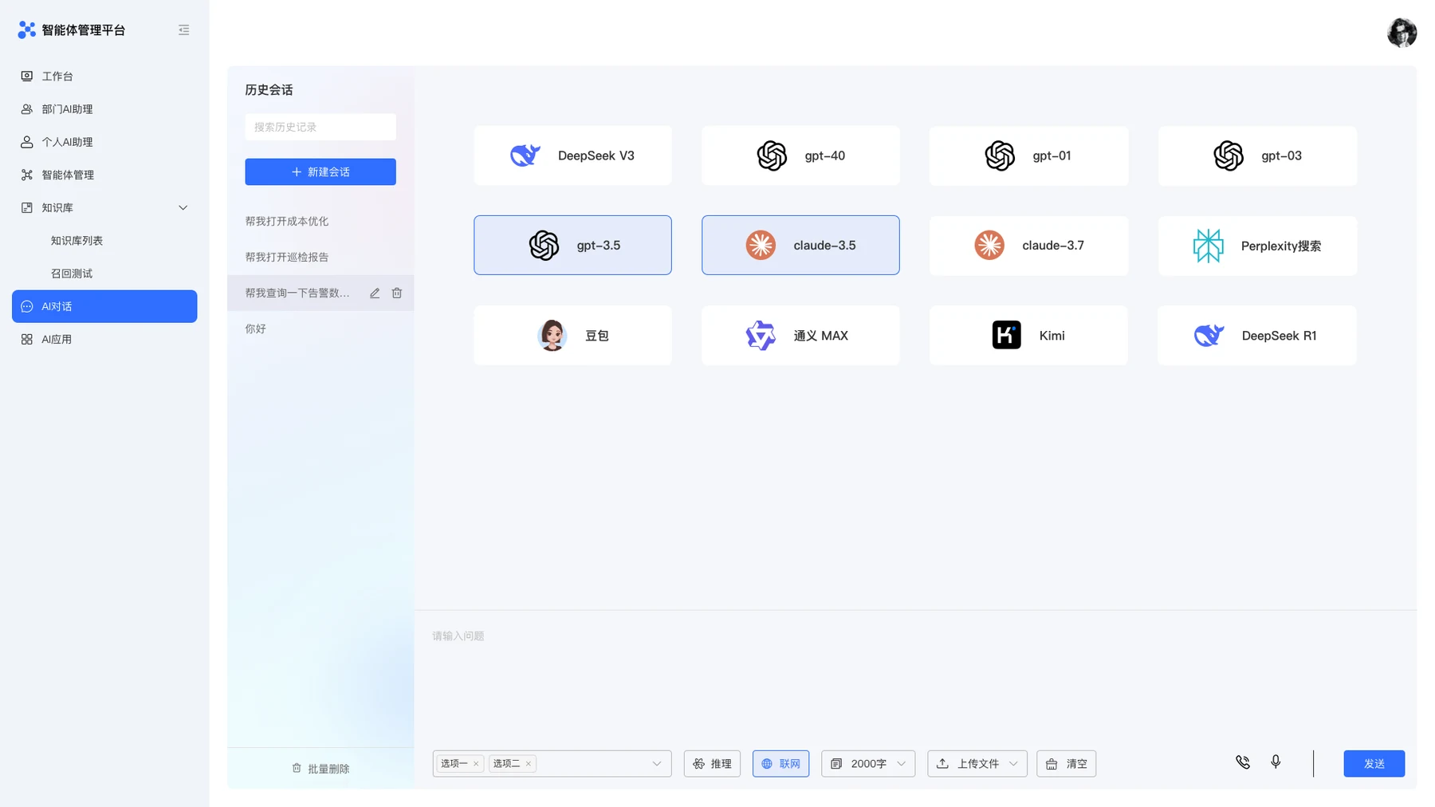Click the edit pencil icon on the selected conversation
The height and width of the screenshot is (807, 1435).
click(x=375, y=293)
